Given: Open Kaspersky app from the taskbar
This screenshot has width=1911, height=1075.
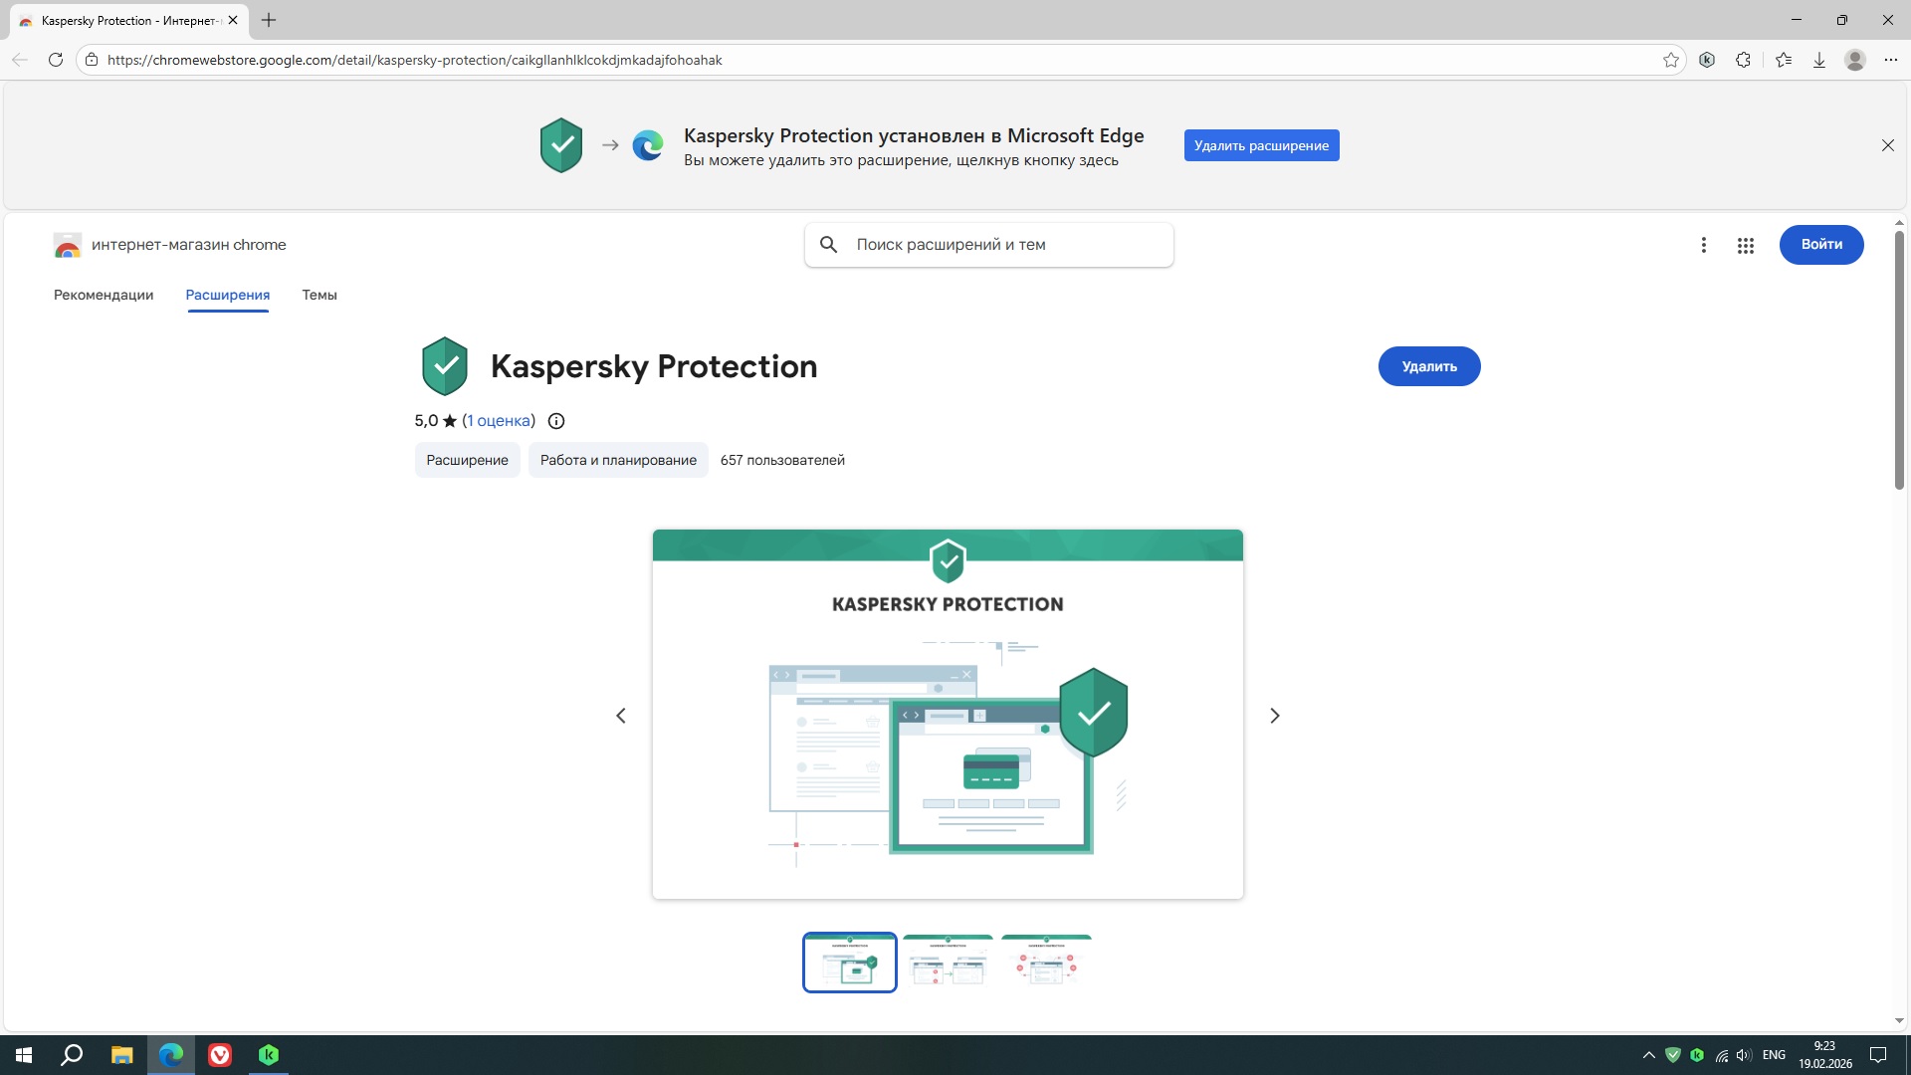Looking at the screenshot, I should pyautogui.click(x=269, y=1054).
